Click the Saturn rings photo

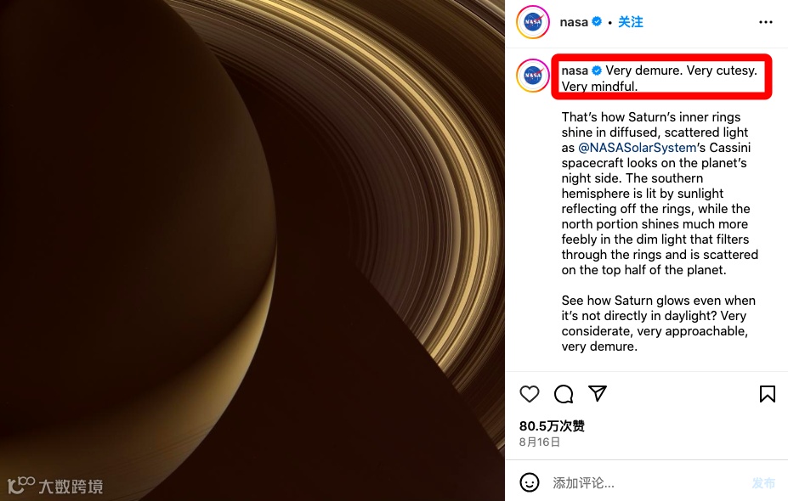coord(252,250)
